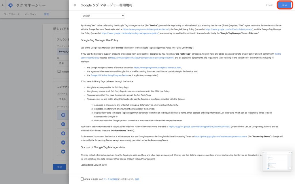
Task: Click the 'Our use of Google Tag Manager data' heading
Action: point(103,147)
